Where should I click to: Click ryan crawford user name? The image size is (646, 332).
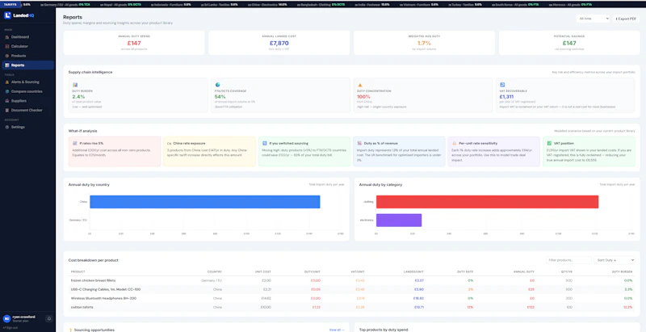[x=23, y=317]
